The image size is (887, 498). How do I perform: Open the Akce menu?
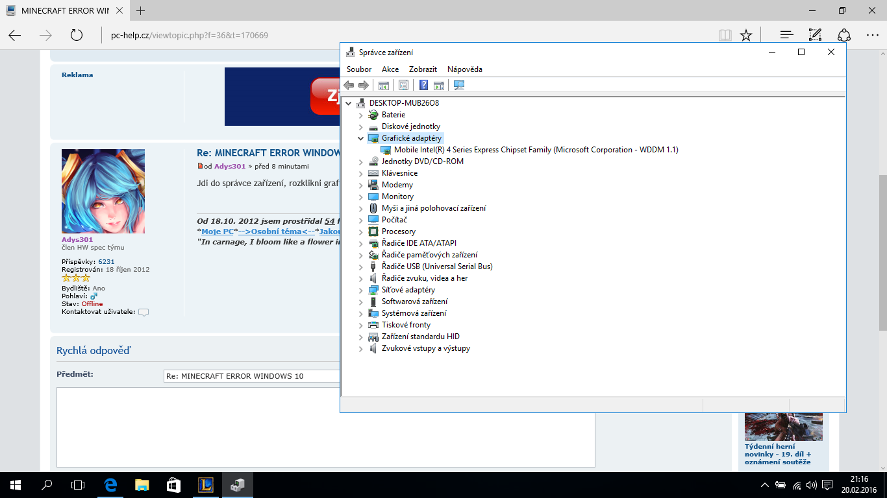click(390, 69)
